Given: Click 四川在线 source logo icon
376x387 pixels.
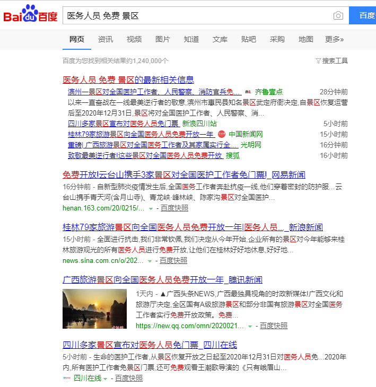Looking at the screenshot, I should (x=67, y=378).
